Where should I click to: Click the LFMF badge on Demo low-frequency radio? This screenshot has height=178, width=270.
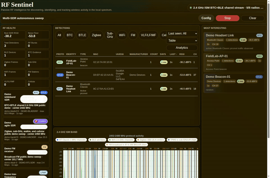43,172
